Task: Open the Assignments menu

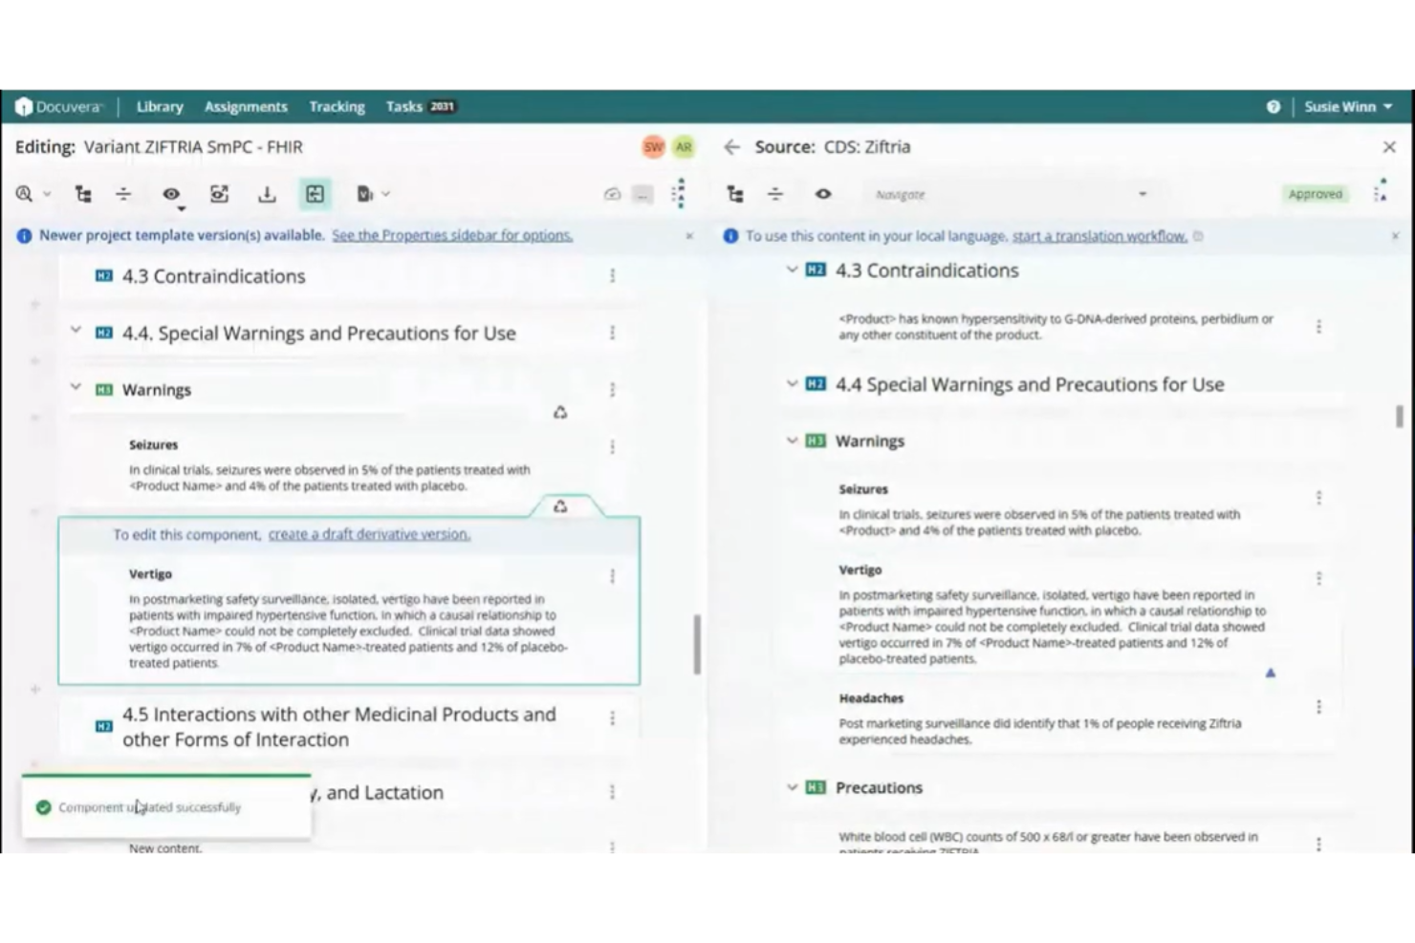Action: click(246, 107)
